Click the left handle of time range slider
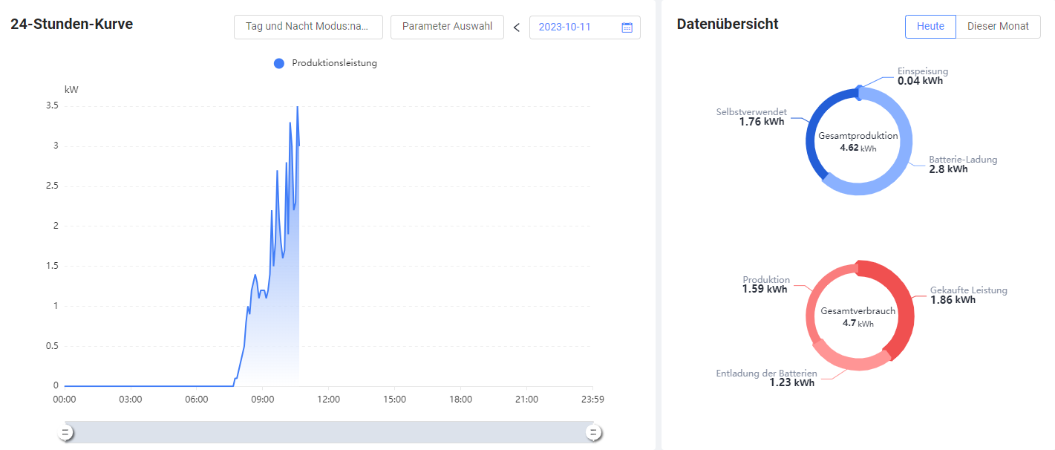The height and width of the screenshot is (450, 1055). coord(65,431)
